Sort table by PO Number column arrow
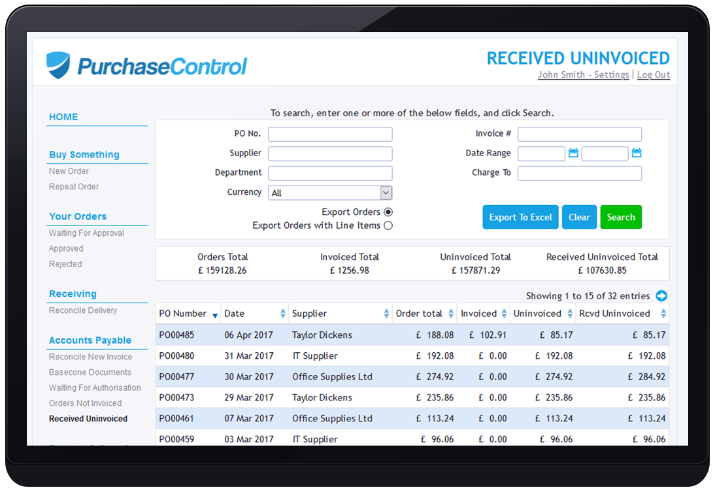715x492 pixels. (x=215, y=315)
